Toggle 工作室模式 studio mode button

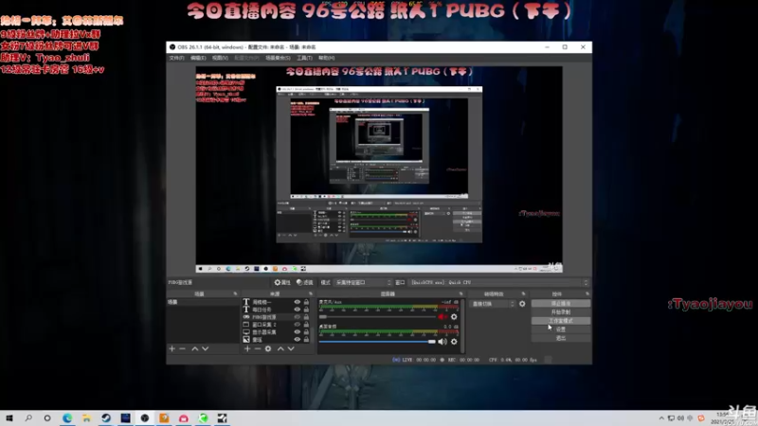pos(561,321)
